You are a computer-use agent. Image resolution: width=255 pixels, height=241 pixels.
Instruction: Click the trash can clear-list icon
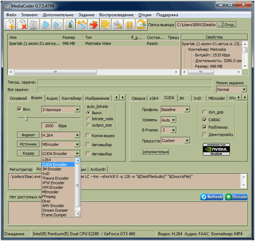click(34, 25)
